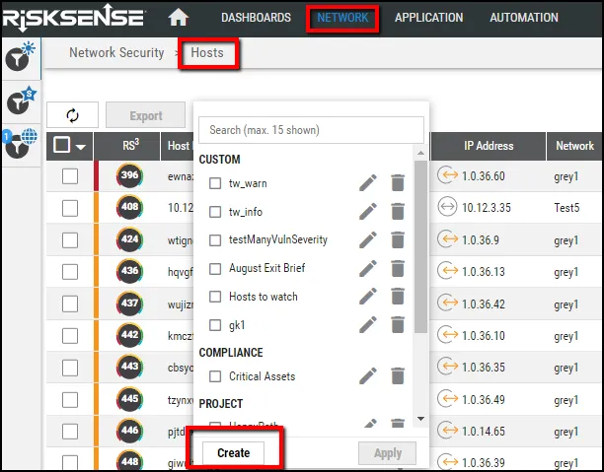Click the tag list scroll-up arrow

coord(420,153)
